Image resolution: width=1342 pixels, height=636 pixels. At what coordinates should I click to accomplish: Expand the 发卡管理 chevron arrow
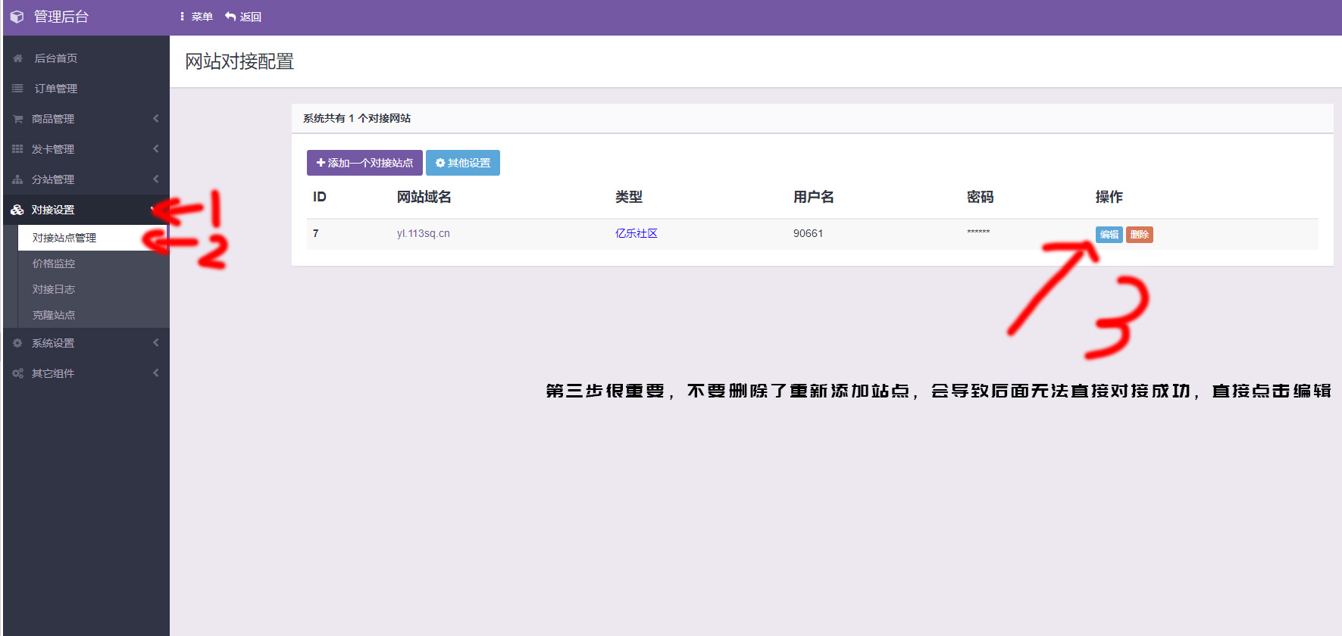[156, 148]
